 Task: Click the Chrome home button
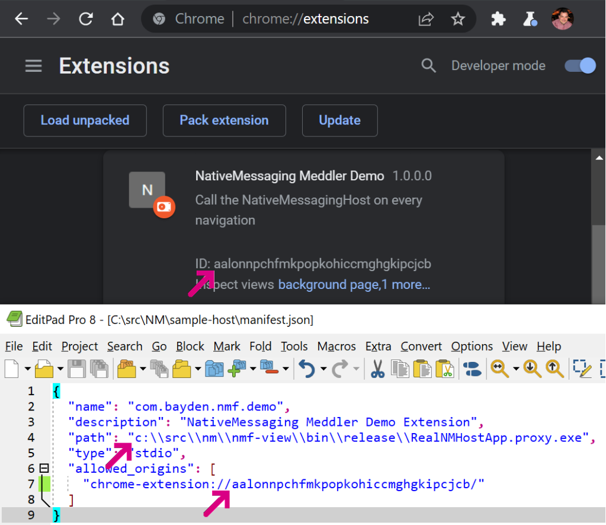click(x=118, y=19)
